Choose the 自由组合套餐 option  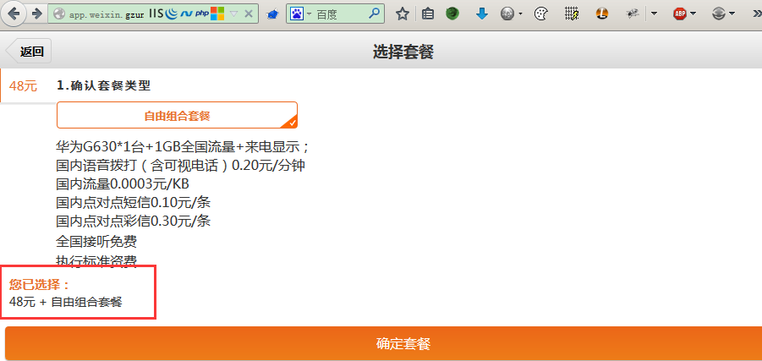coord(177,115)
